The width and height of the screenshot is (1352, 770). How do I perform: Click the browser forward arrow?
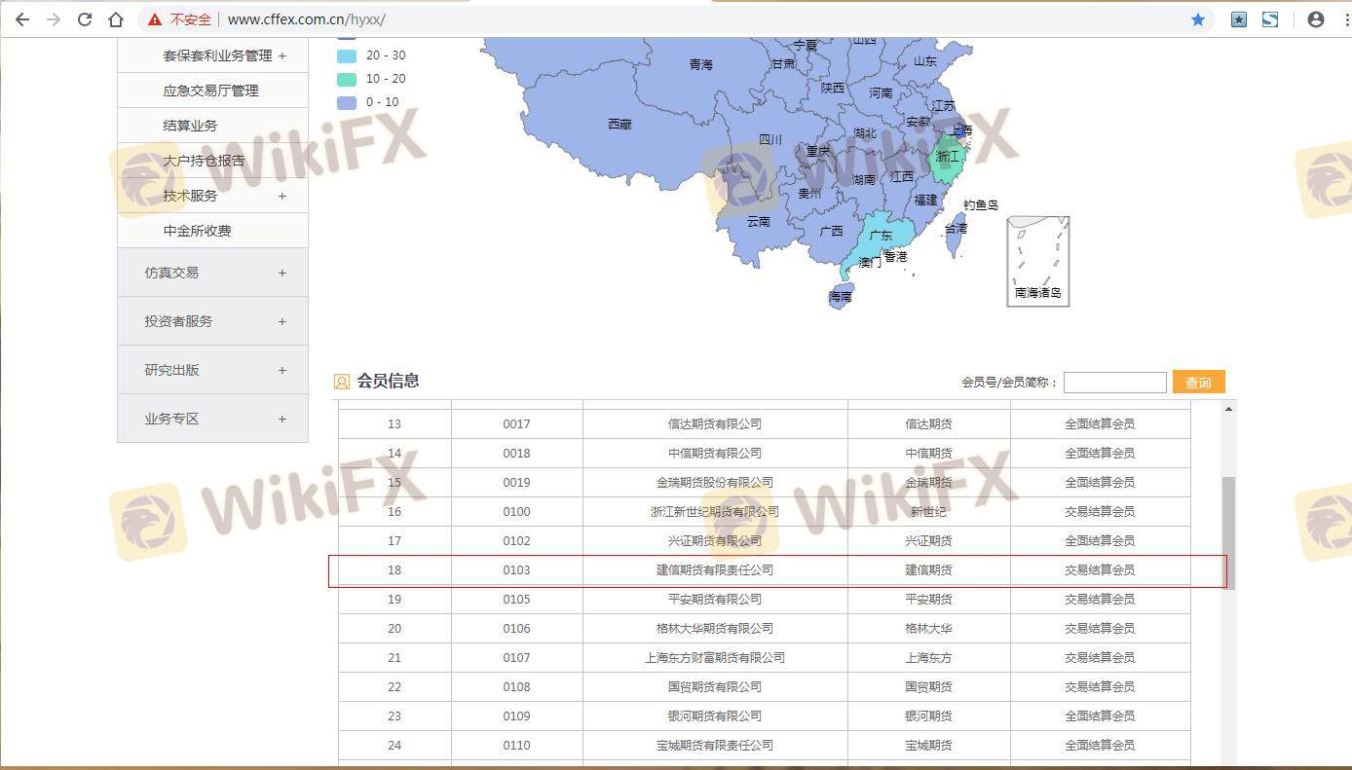[54, 19]
